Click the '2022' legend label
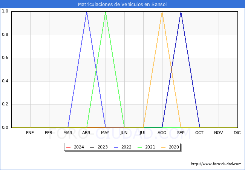This screenshot has height=170, width=245. [126, 147]
